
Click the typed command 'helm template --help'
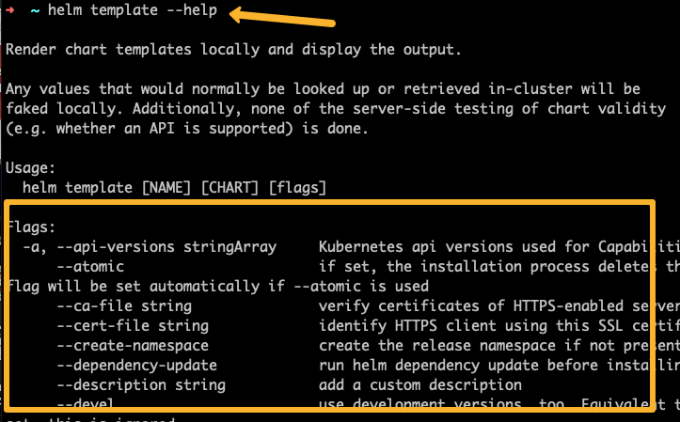(133, 10)
